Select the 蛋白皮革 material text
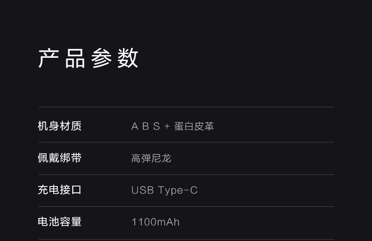The image size is (372, 241). (x=194, y=126)
